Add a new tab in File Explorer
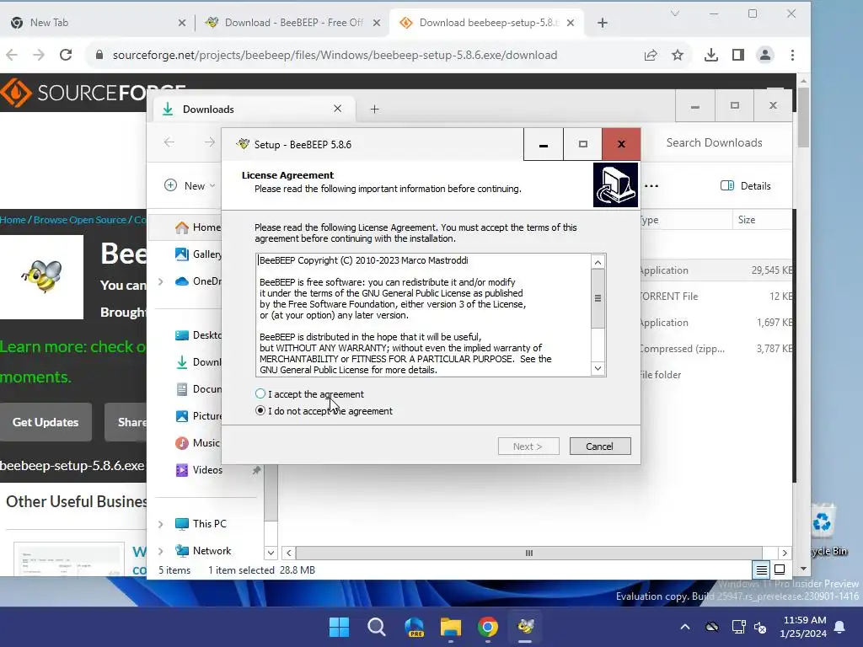The height and width of the screenshot is (647, 863). pyautogui.click(x=375, y=109)
